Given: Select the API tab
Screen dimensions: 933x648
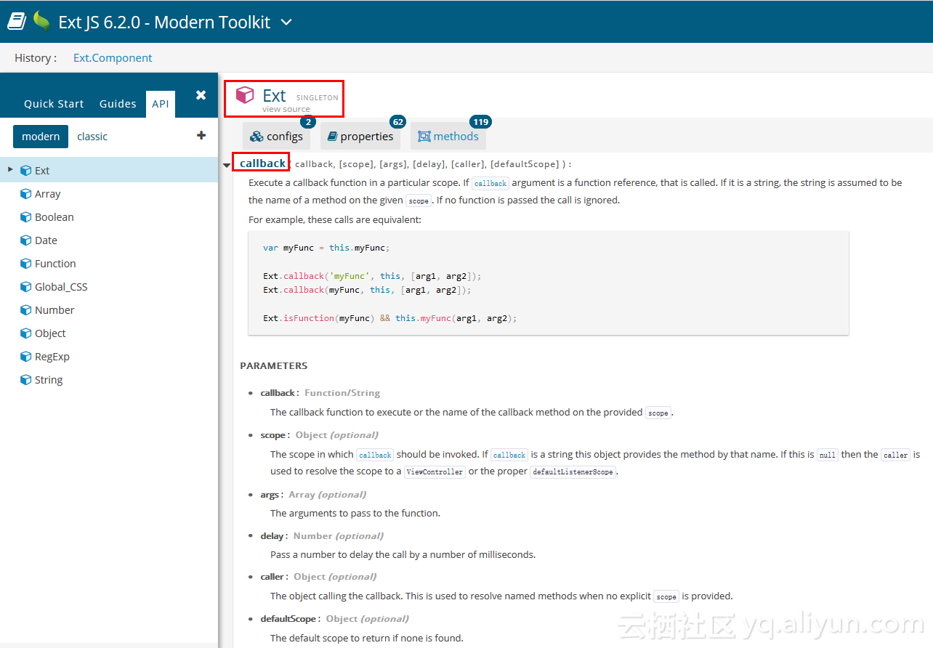Looking at the screenshot, I should [x=161, y=104].
